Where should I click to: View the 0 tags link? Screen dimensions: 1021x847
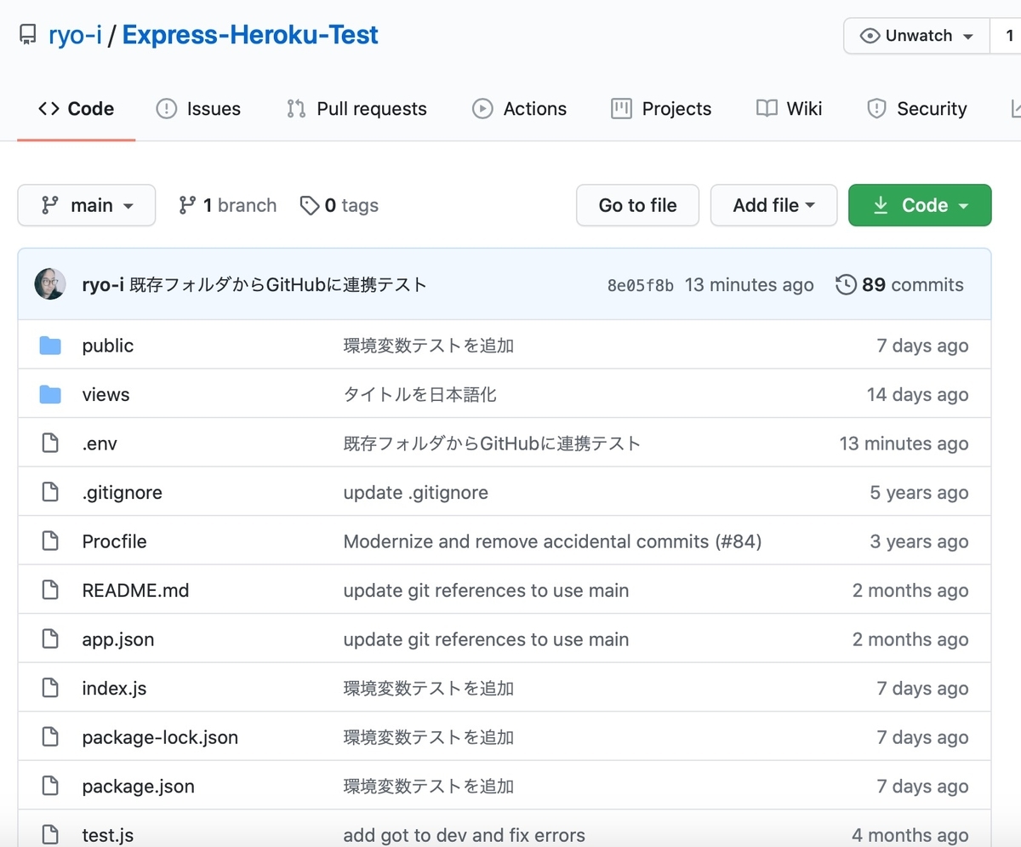tap(339, 205)
